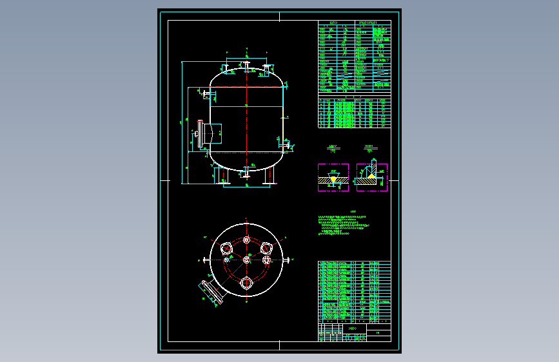This screenshot has height=362, width=559.
Task: Click the upper left side nozzle on the elevation
Action: (x=207, y=95)
